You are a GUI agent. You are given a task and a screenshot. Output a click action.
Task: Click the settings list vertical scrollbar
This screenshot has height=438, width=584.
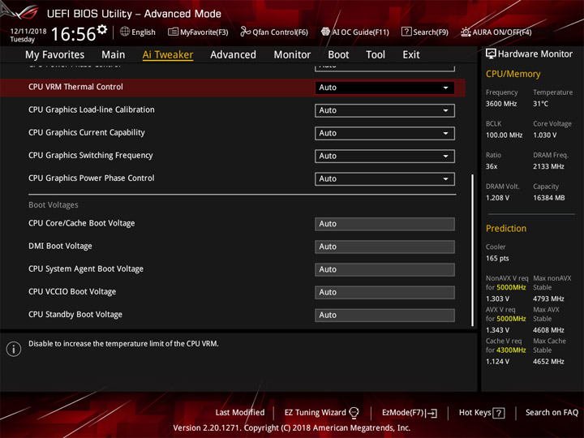[x=472, y=251]
